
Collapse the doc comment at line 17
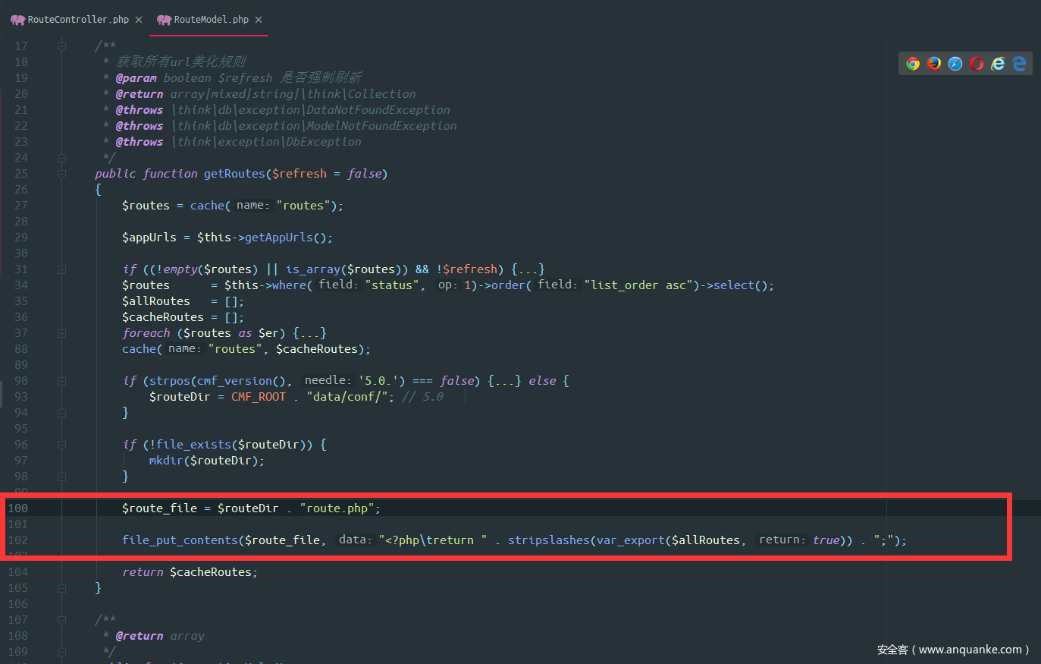tap(61, 46)
